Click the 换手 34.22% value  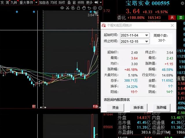[x=132, y=87]
